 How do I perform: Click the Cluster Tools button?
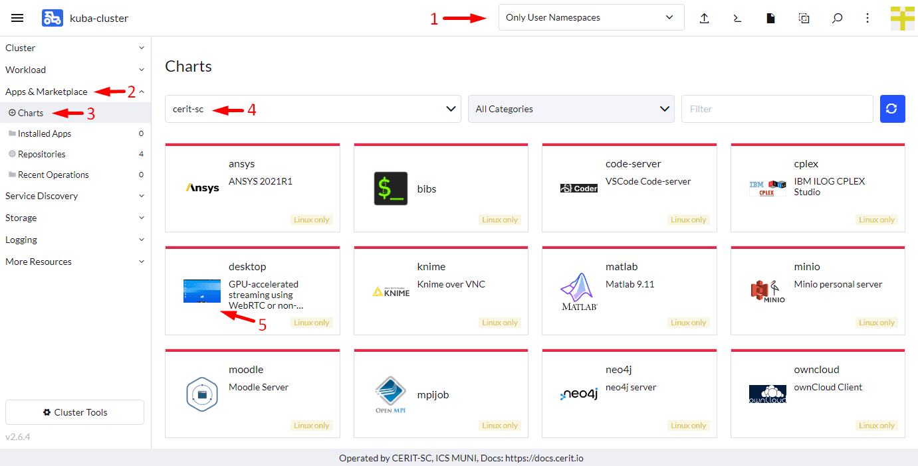[74, 412]
